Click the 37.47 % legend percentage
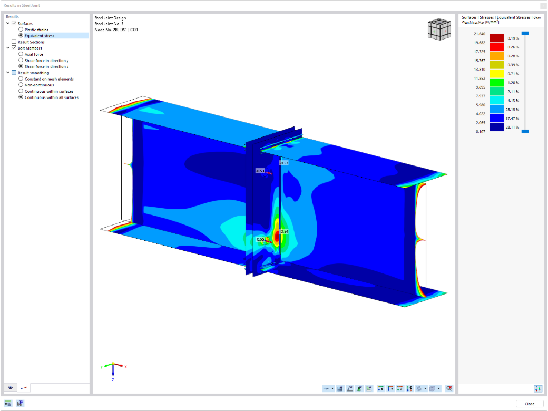Screen dimensions: 548x411 [x=512, y=119]
